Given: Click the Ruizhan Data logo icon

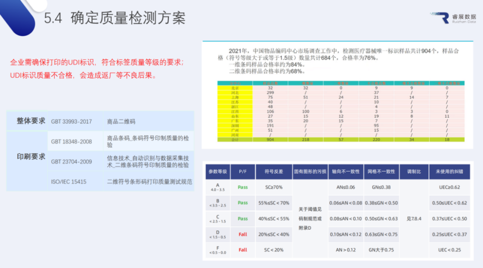Looking at the screenshot, I should click(x=445, y=18).
